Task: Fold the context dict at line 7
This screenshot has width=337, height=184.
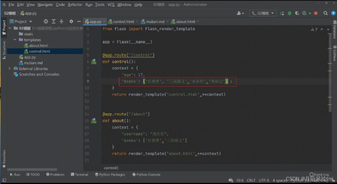Action: point(101,68)
